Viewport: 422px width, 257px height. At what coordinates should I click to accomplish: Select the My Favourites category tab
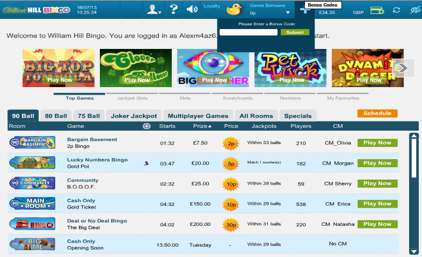click(343, 98)
